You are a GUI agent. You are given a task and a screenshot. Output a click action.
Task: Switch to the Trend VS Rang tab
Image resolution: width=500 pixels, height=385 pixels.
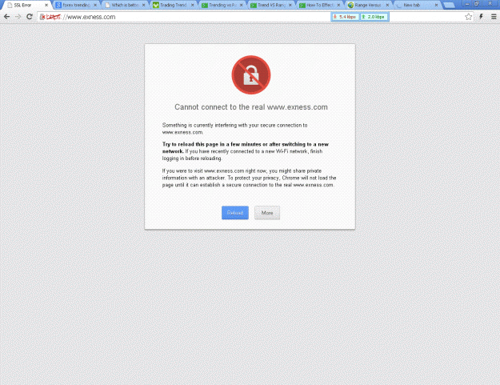[x=271, y=5]
